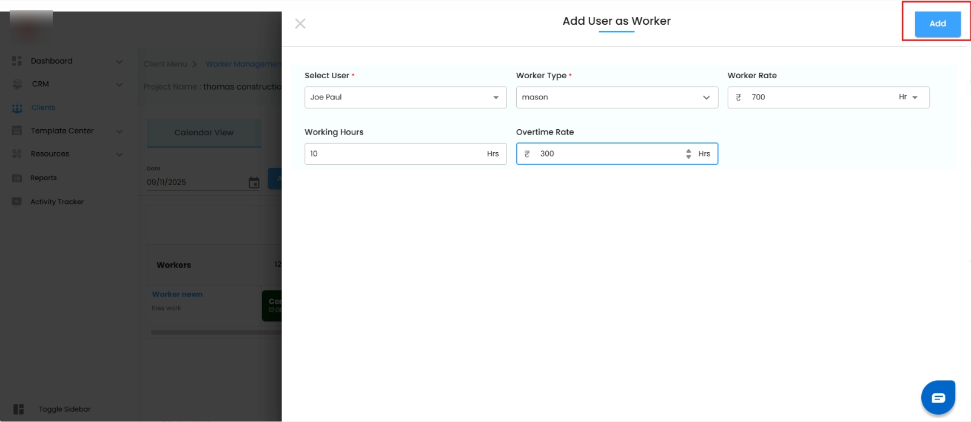Click the Worker newn link
Viewport: 971px width, 422px height.
coord(177,294)
